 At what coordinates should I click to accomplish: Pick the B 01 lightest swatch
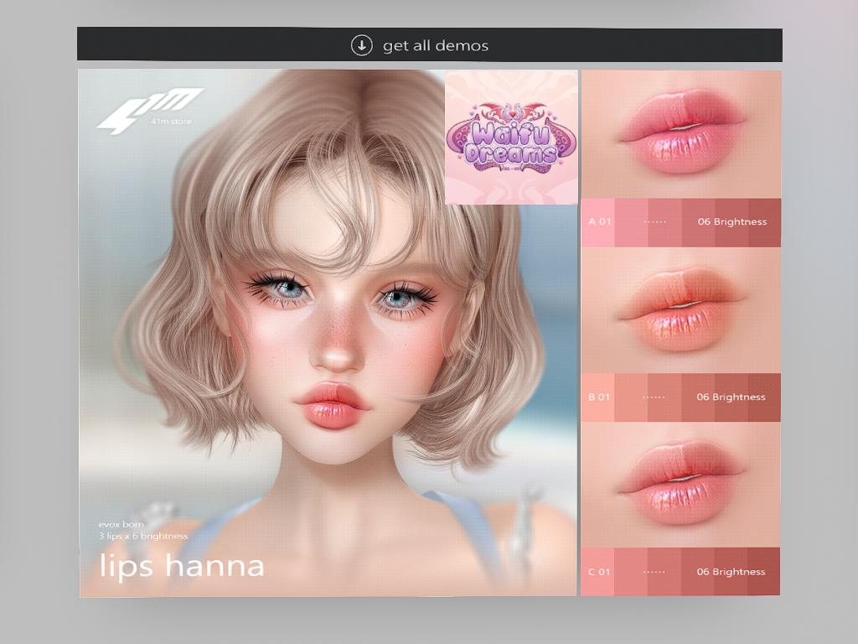pos(598,397)
